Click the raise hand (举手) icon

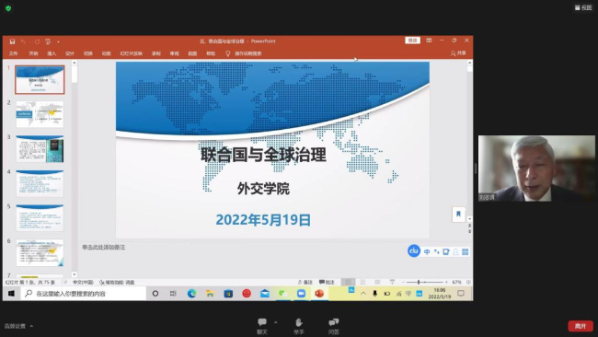coord(299,322)
